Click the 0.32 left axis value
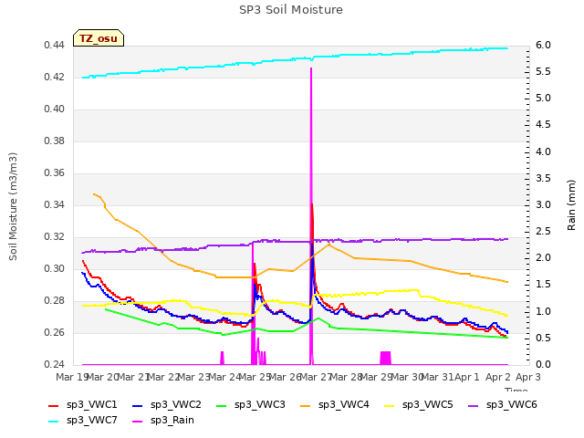Viewport: 584px width, 438px height. [55, 237]
